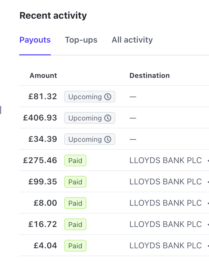Click the Amount column header

(43, 76)
